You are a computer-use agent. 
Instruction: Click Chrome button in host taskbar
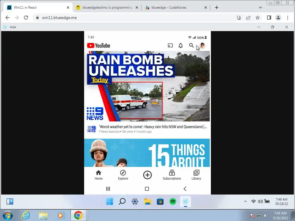coord(78,215)
